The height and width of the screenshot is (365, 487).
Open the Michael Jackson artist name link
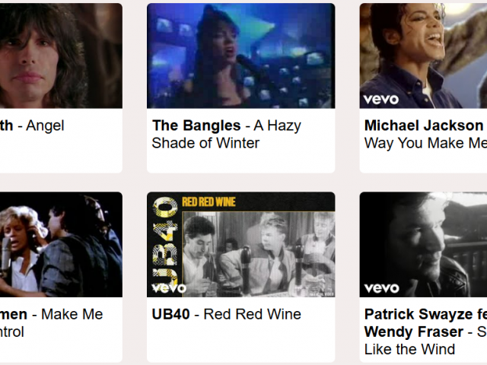point(424,125)
